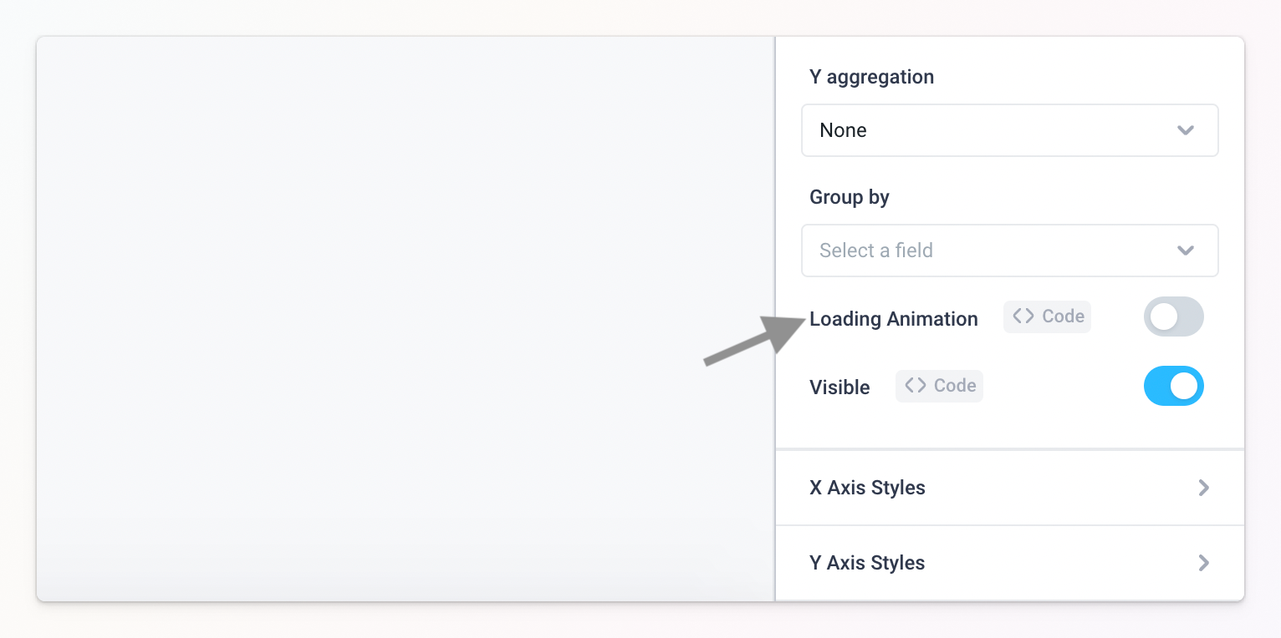Click the chevron on the Group by dropdown
The width and height of the screenshot is (1281, 638).
point(1185,251)
